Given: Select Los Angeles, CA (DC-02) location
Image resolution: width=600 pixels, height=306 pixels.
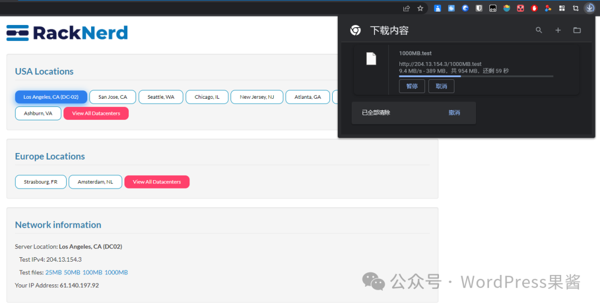Looking at the screenshot, I should [51, 97].
